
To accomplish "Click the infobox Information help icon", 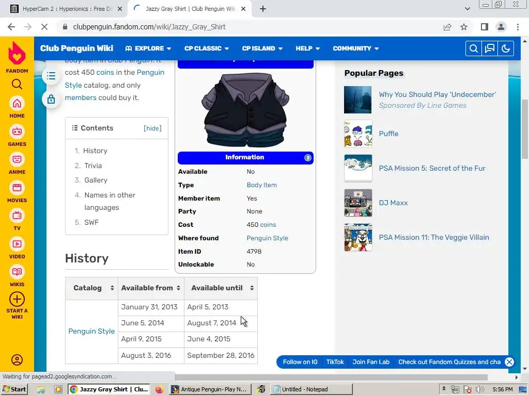I will 308,158.
